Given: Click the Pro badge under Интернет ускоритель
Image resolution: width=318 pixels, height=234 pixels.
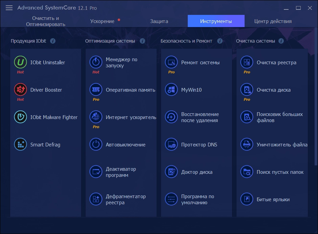Looking at the screenshot, I should 96,127.
